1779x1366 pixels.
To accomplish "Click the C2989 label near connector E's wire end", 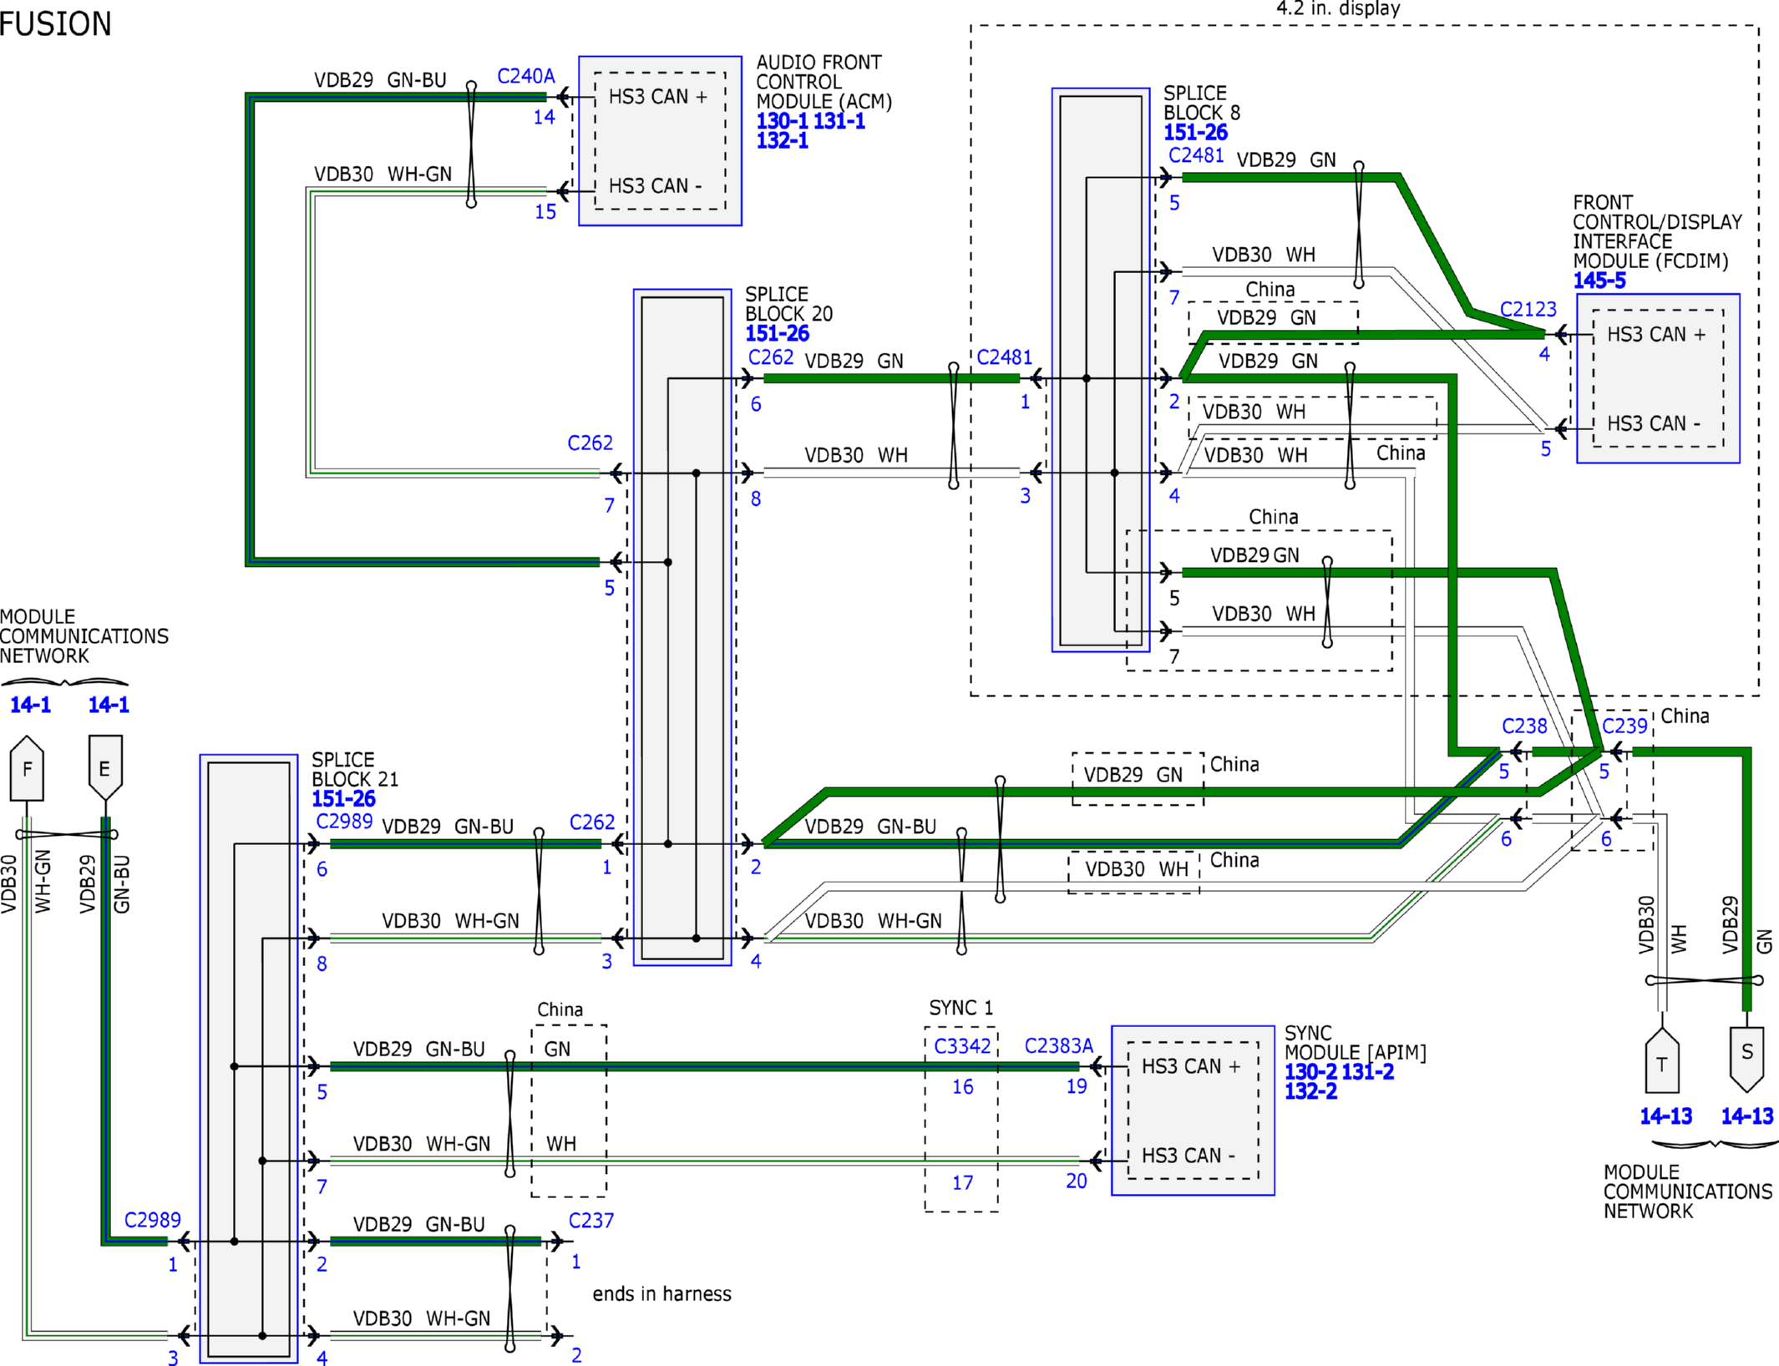I will tap(153, 1220).
